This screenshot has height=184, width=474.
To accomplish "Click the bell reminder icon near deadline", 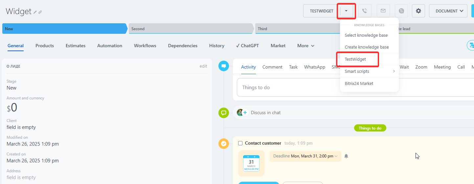I will (x=346, y=156).
